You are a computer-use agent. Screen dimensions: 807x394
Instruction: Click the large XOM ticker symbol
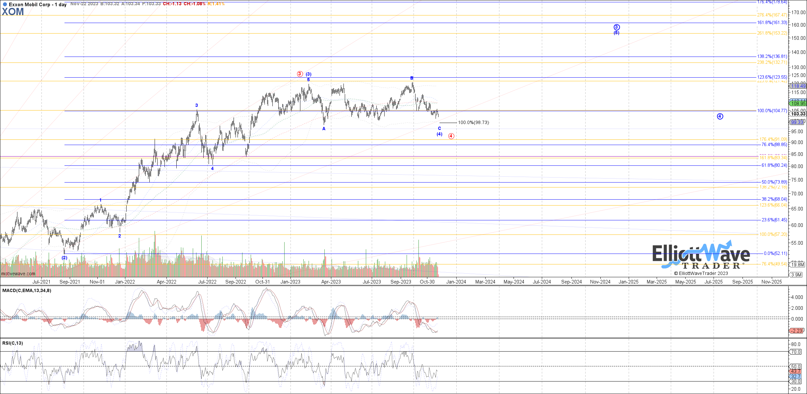tap(13, 12)
